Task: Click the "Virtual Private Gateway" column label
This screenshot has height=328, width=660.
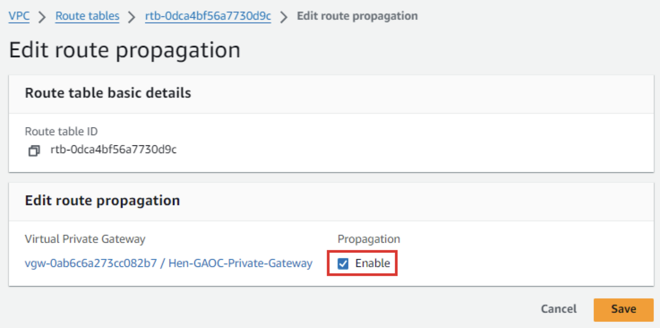Action: click(85, 239)
